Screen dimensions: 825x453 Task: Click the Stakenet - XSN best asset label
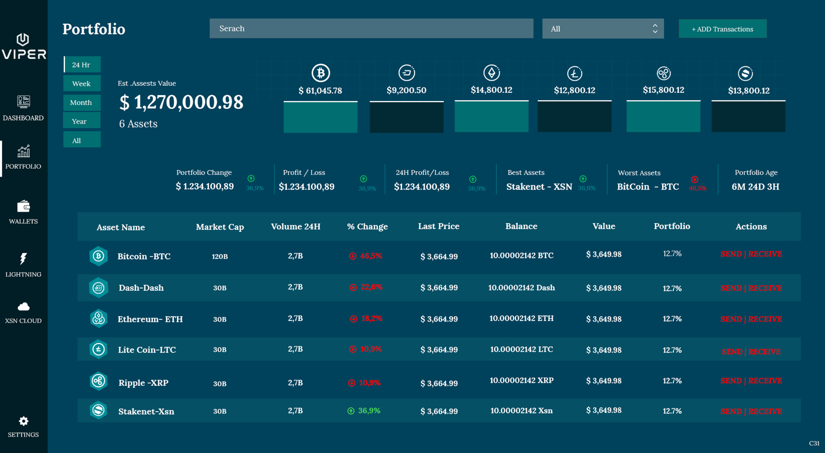(539, 186)
